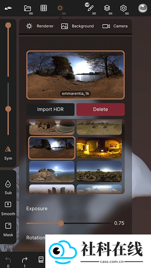Open the Matcap sphere material menu
Image resolution: width=151 pixels, height=268 pixels.
(x=143, y=8)
